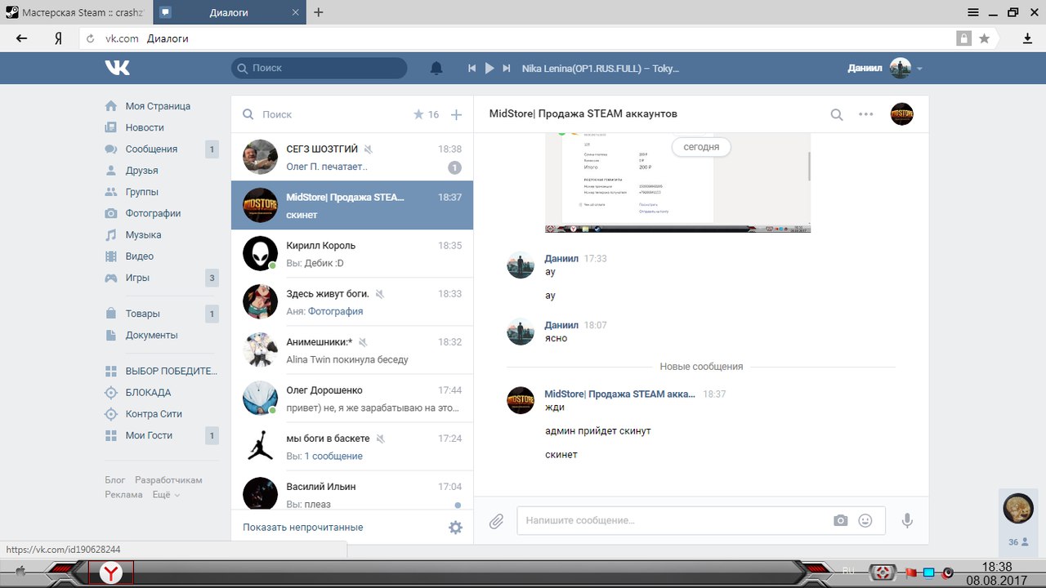Open the attached screenshot image
The height and width of the screenshot is (588, 1046).
pyautogui.click(x=677, y=183)
